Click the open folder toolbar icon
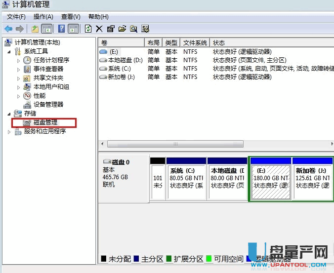 122,29
